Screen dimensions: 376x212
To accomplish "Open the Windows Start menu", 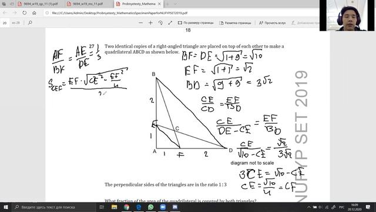I will [5, 207].
